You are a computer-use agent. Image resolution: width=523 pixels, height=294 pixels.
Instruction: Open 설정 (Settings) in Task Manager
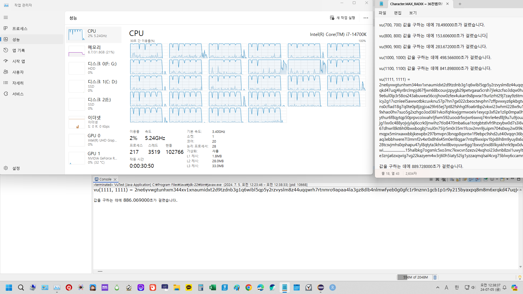[16, 168]
